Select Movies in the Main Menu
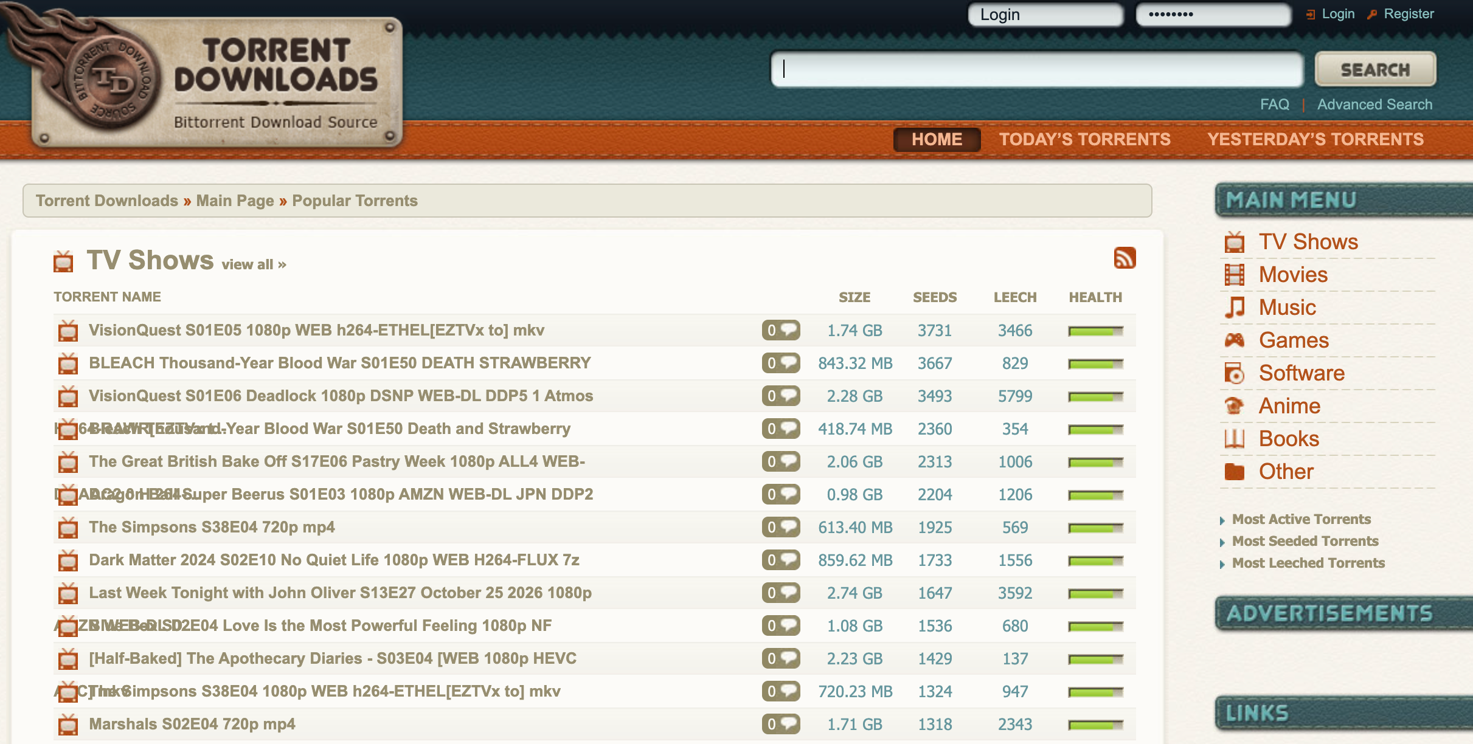The height and width of the screenshot is (744, 1473). tap(1293, 275)
